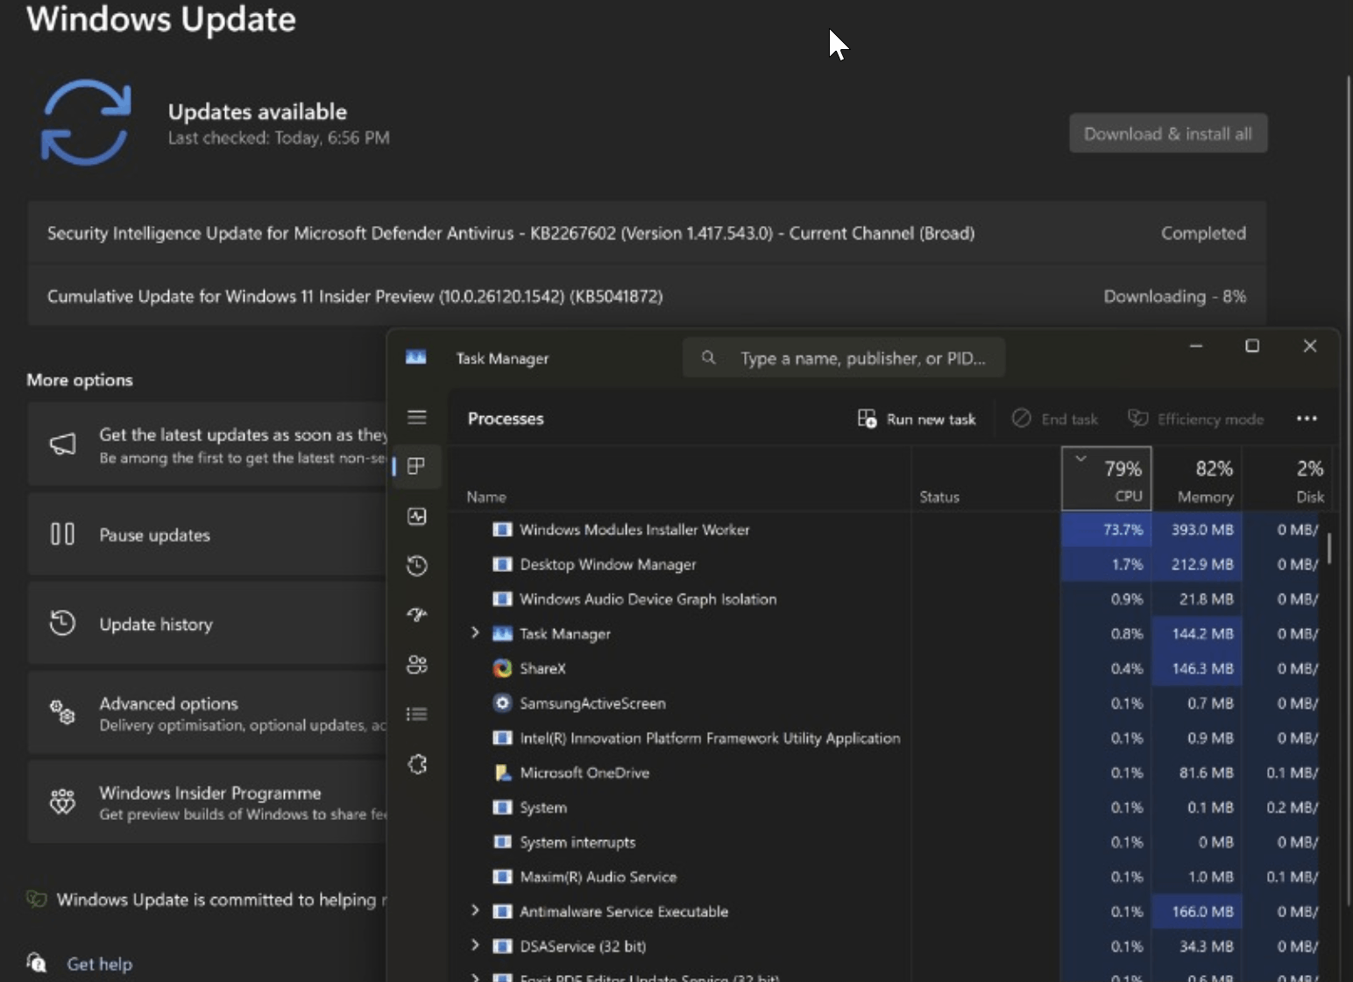Click Run new task button
The width and height of the screenshot is (1353, 982).
(x=917, y=419)
